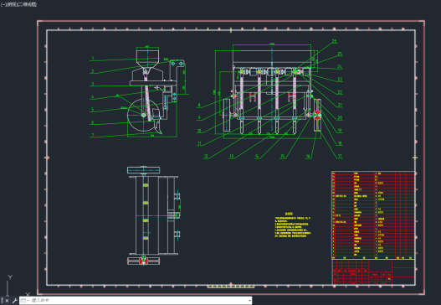Select part balloon number 12
This screenshot has height=305, width=441.
(206, 156)
